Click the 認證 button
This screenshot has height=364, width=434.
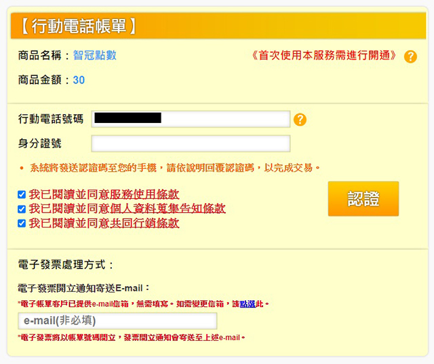pos(363,199)
